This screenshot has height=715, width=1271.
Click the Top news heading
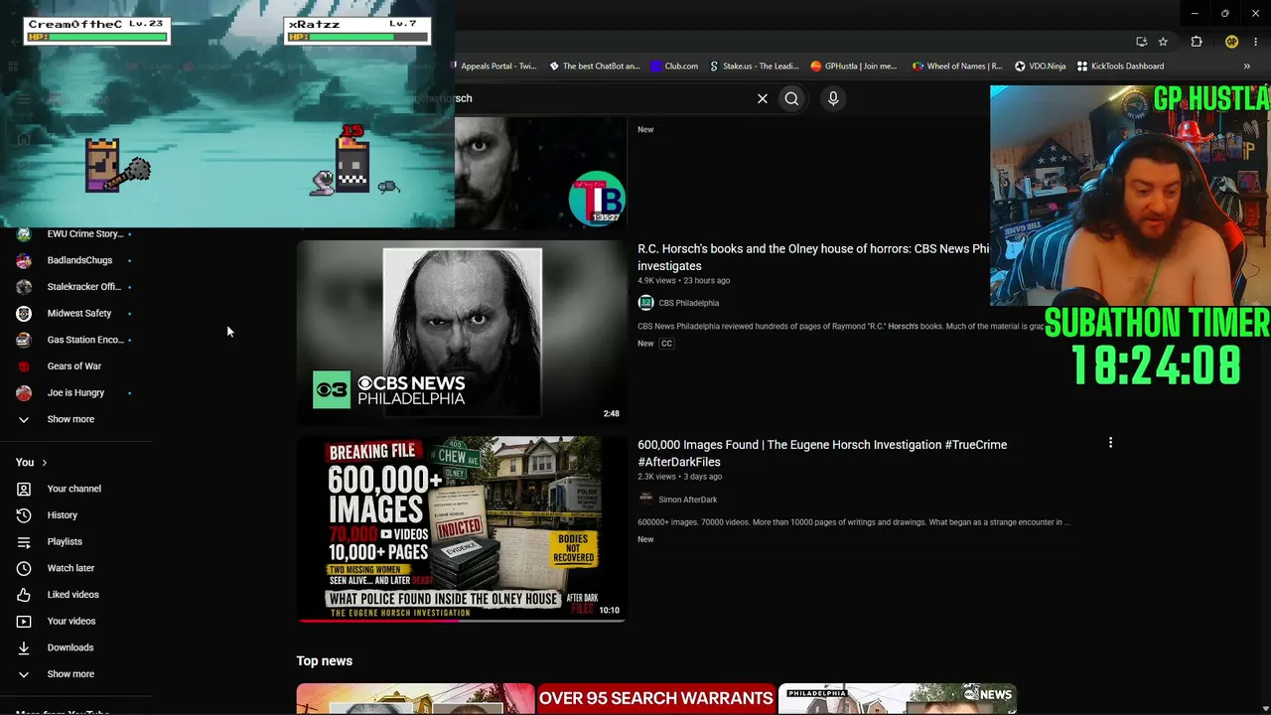(325, 661)
